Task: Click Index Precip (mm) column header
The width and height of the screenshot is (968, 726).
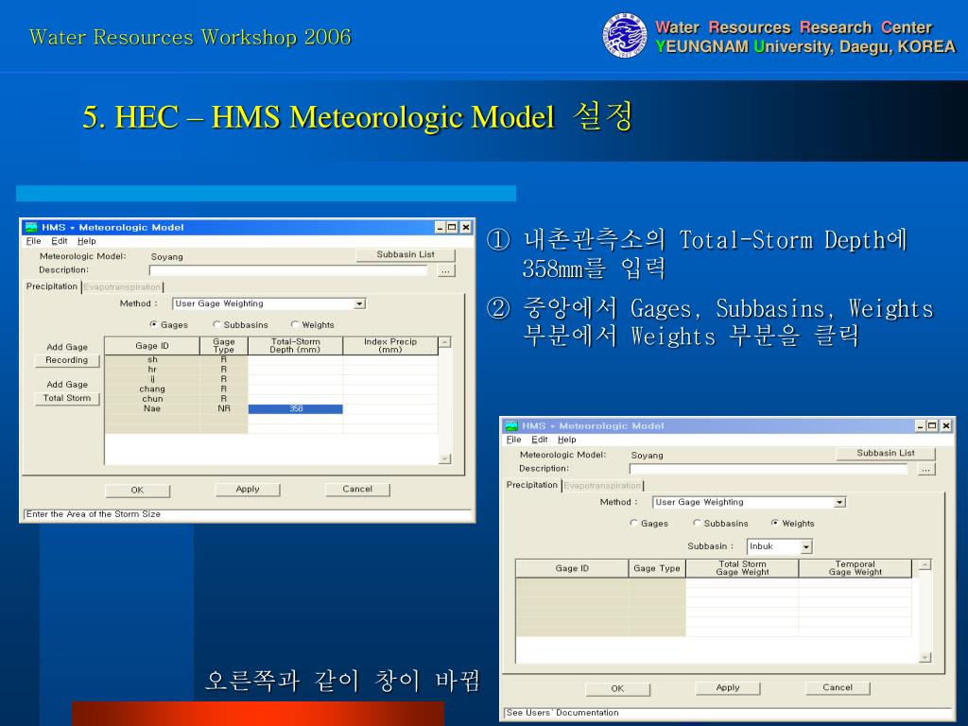Action: coord(390,346)
